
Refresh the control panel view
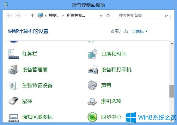(108, 15)
